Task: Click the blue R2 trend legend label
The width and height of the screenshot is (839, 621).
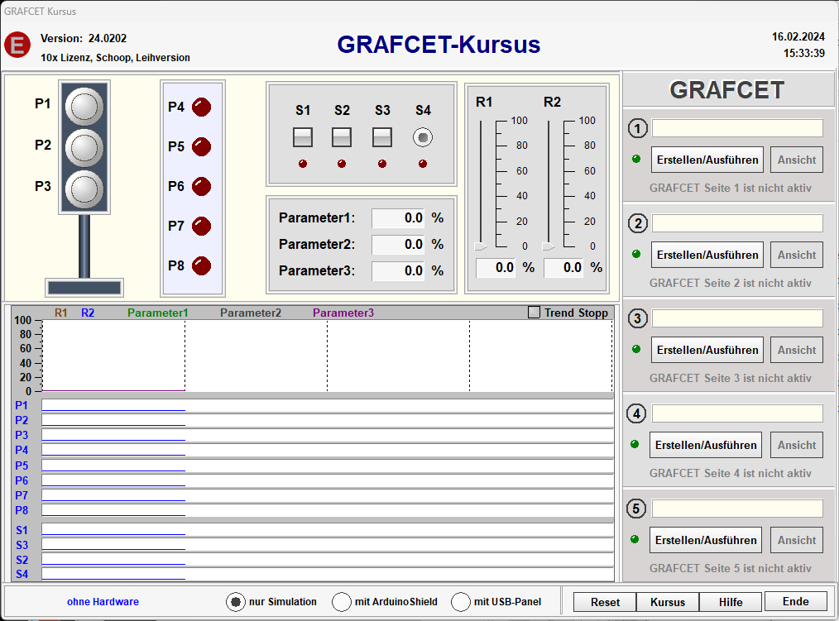Action: [88, 313]
